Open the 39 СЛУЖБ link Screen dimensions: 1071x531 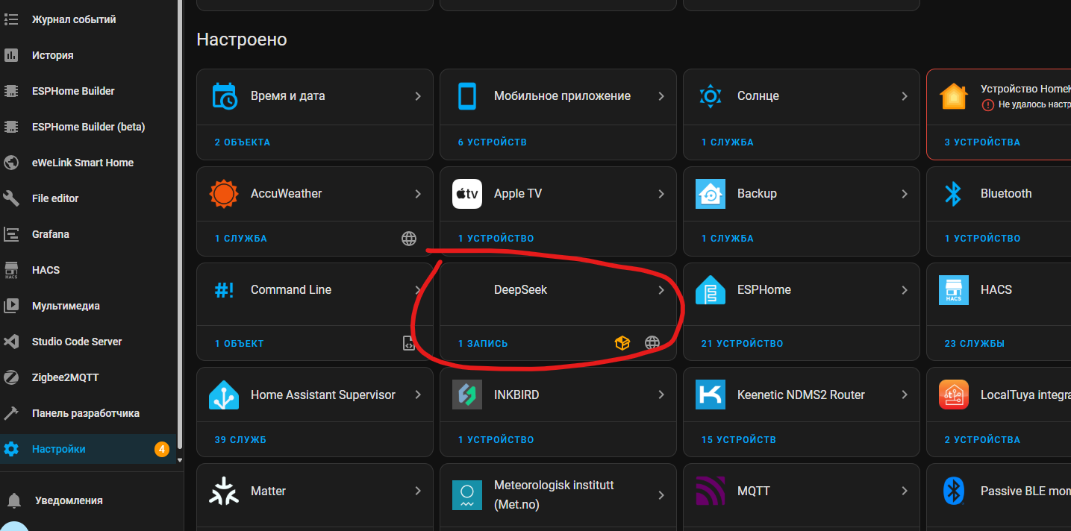240,440
